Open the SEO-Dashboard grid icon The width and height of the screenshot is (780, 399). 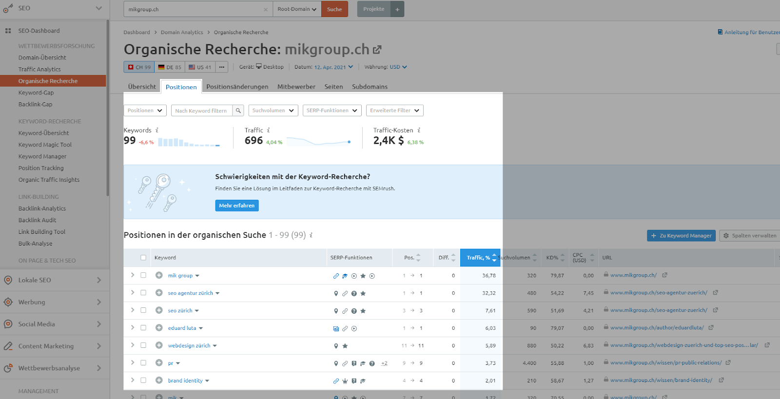8,31
